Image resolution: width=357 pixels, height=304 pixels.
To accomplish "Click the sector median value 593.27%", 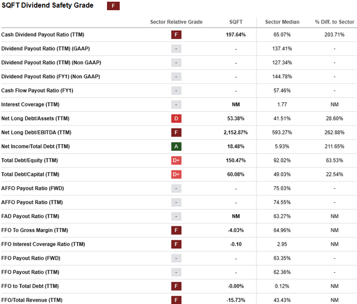I will pos(282,132).
